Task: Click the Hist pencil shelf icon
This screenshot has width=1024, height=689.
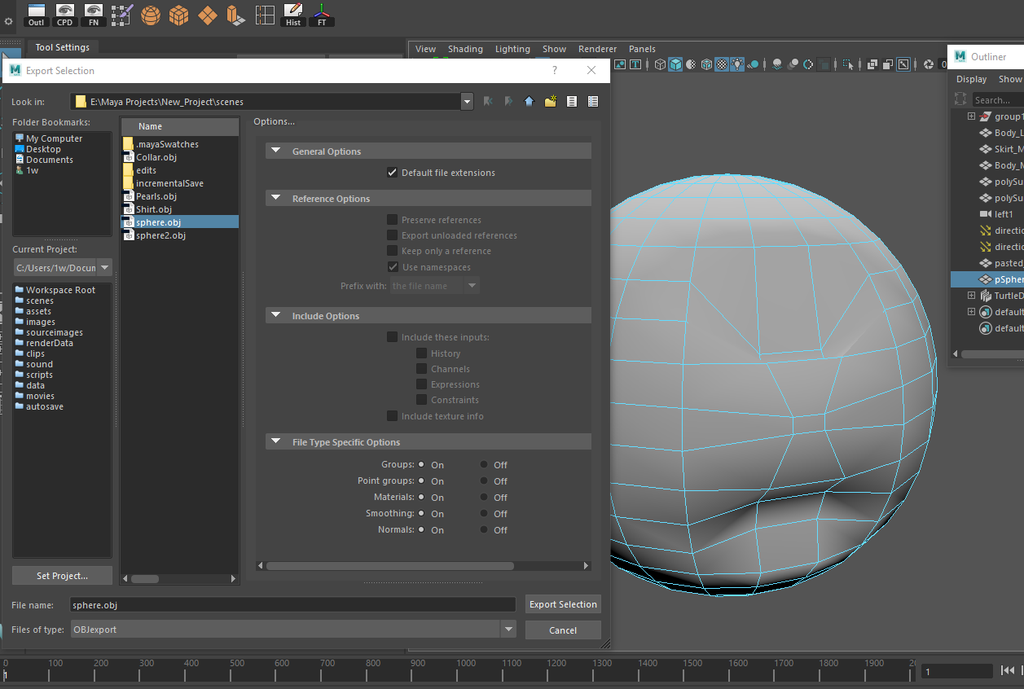Action: coord(292,15)
